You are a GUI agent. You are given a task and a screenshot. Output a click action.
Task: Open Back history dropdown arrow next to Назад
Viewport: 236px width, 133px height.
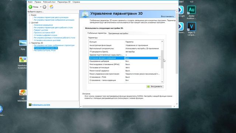pos(41,7)
